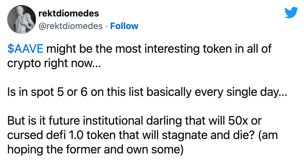The height and width of the screenshot is (160, 304).
Task: Click the bold rektdiomedes display name
Action: (x=69, y=13)
